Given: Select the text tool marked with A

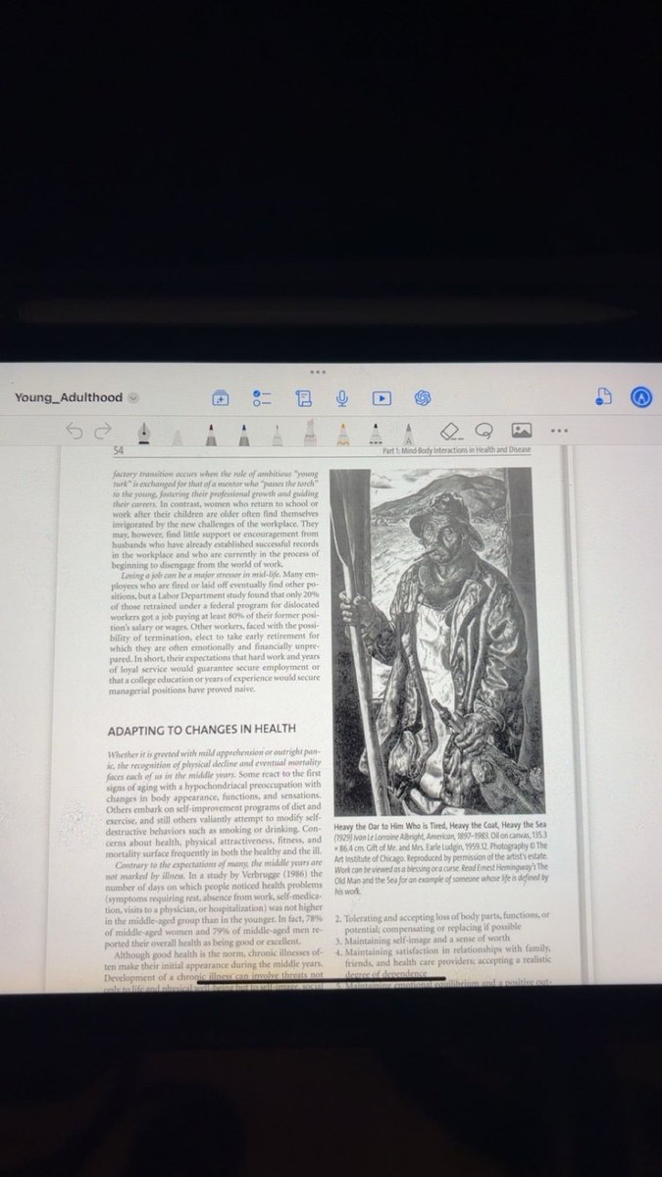Looking at the screenshot, I should tap(408, 434).
